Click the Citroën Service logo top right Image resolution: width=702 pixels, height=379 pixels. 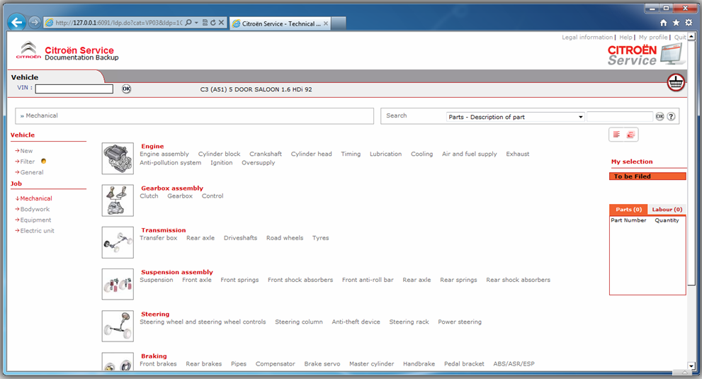tap(646, 55)
